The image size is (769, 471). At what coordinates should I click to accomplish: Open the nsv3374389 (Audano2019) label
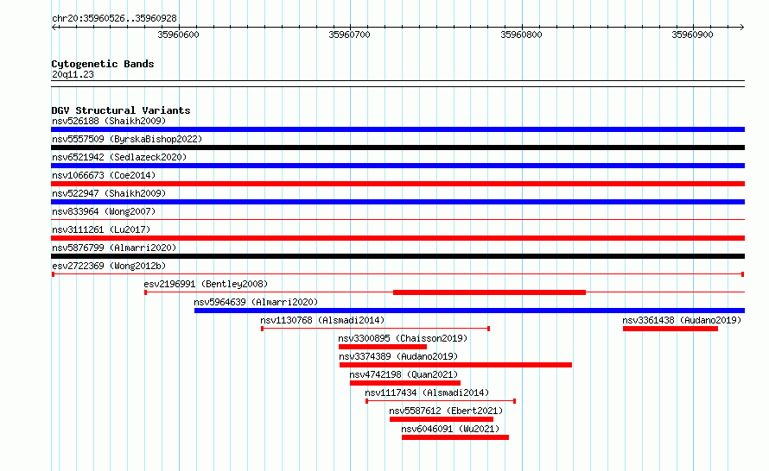(x=398, y=356)
